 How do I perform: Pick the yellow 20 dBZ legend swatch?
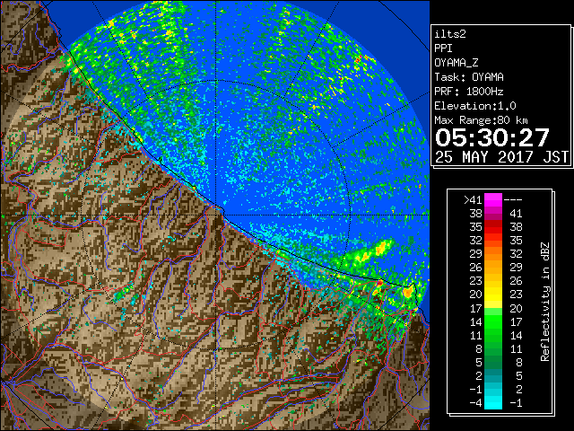(493, 295)
